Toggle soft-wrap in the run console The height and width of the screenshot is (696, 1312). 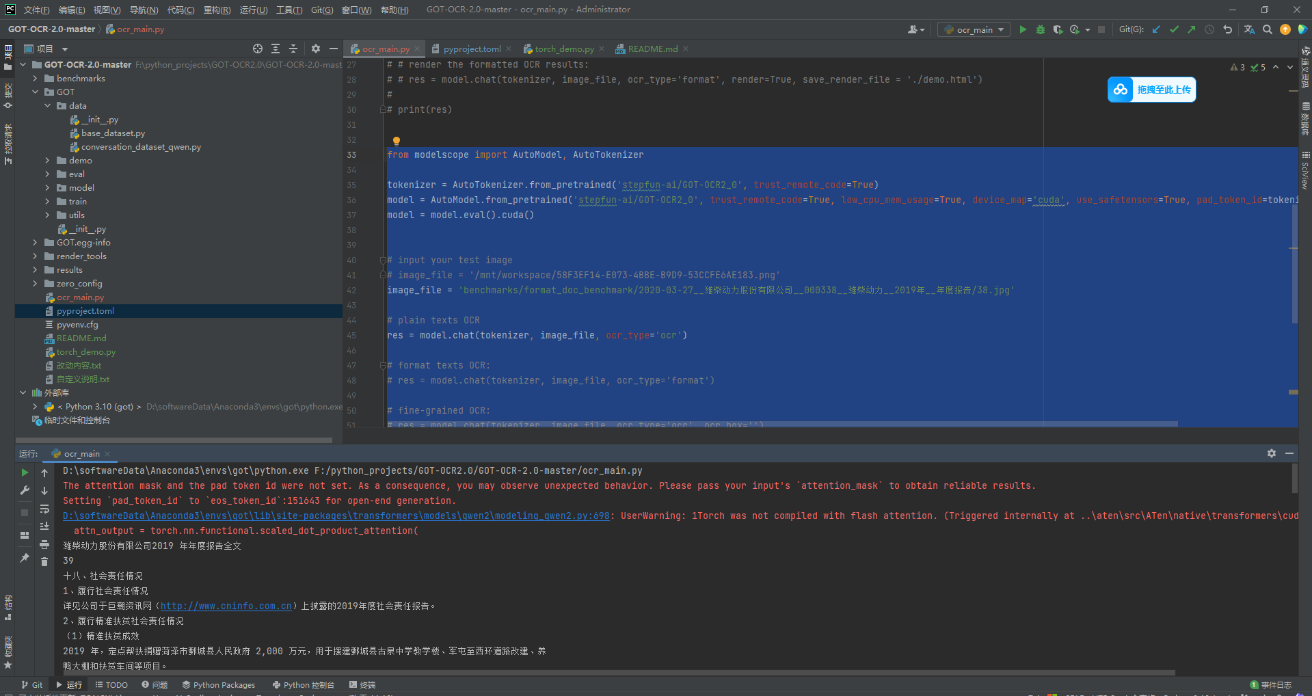[x=44, y=509]
